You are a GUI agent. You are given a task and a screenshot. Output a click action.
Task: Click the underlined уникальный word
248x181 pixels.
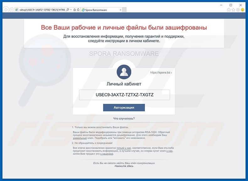[x=80, y=138]
